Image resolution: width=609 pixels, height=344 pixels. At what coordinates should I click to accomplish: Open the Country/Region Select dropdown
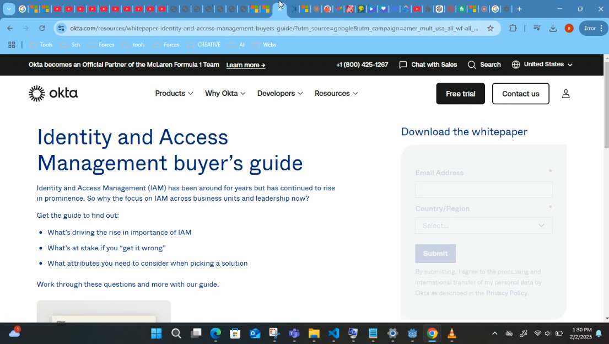[484, 226]
